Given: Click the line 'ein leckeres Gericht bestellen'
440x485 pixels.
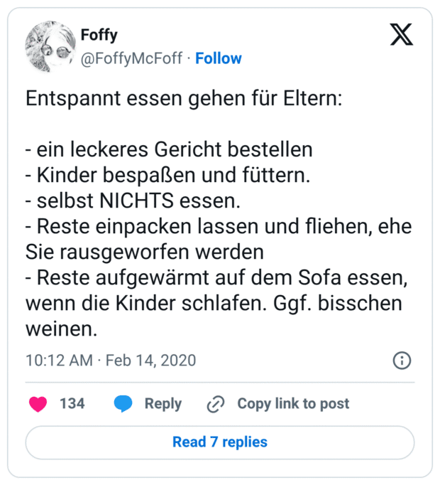Looking at the screenshot, I should [172, 150].
